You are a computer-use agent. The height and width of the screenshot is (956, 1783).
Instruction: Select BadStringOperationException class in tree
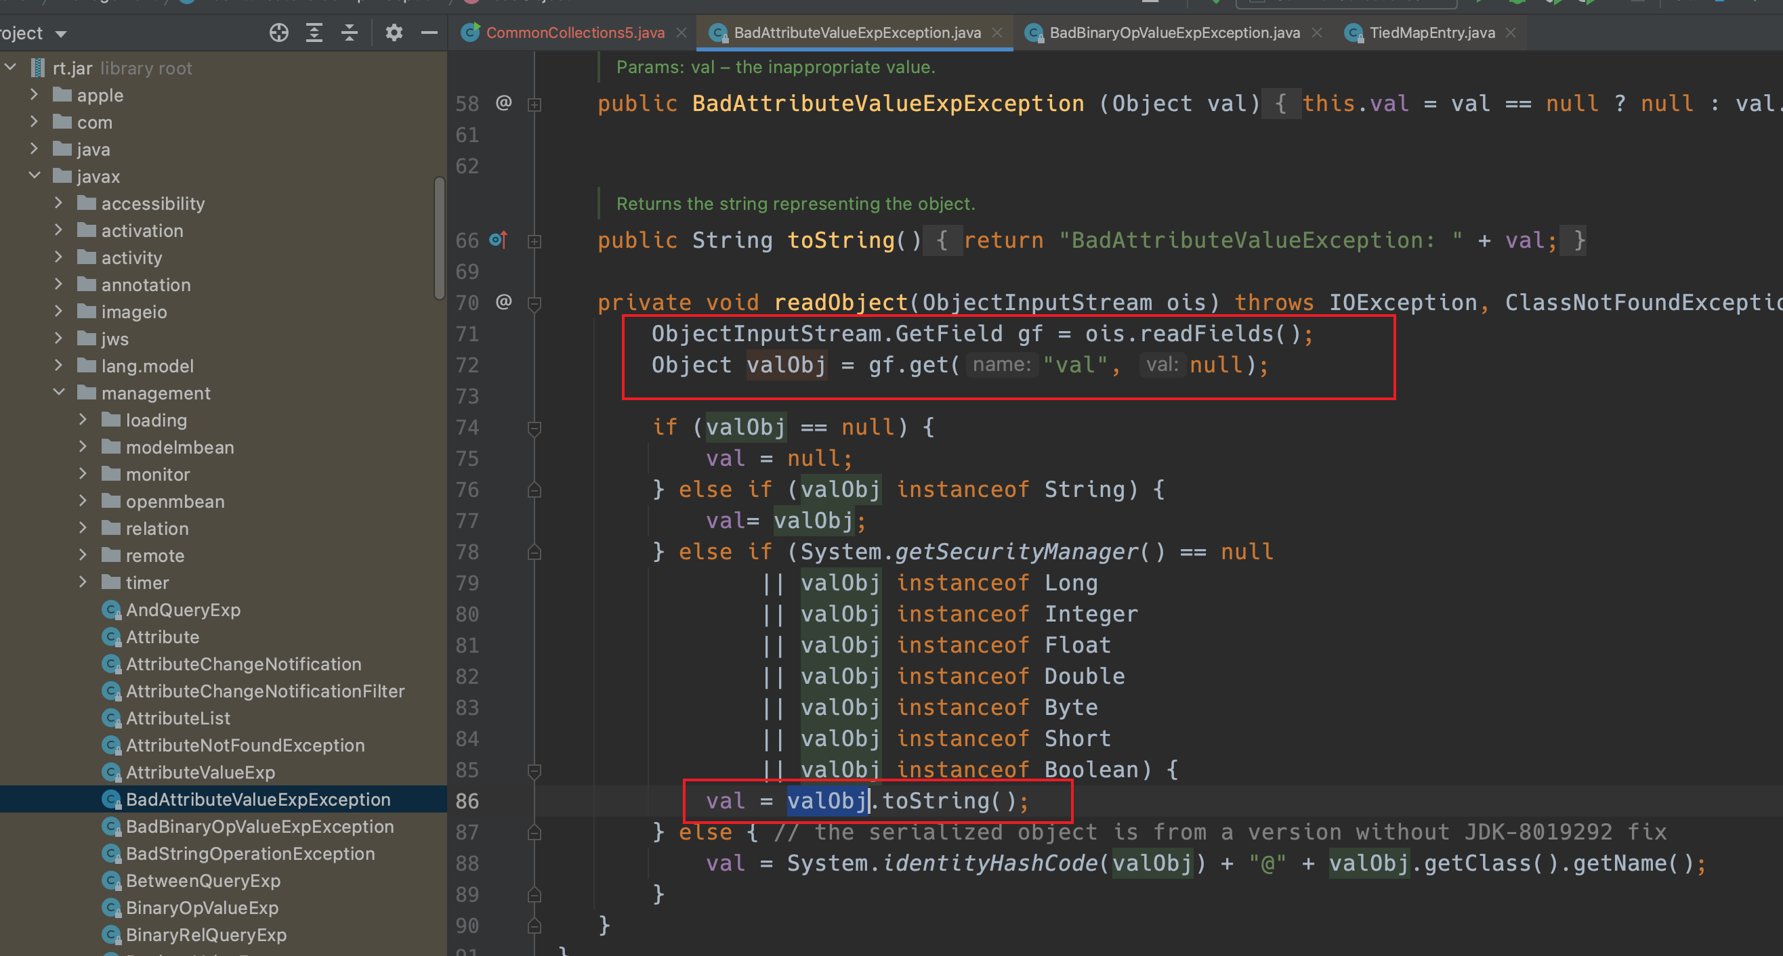pos(250,853)
